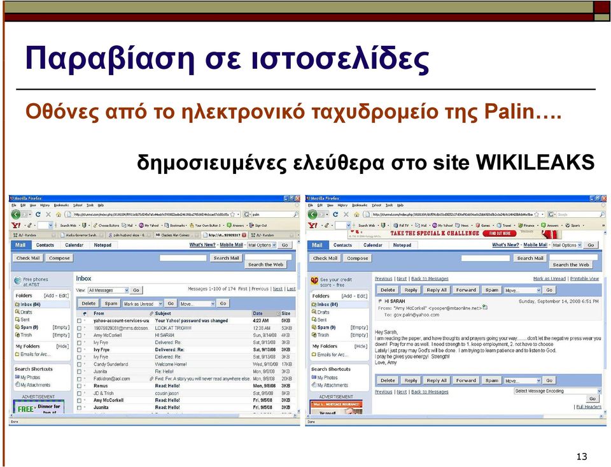Check Juanita Re: Hello! message checkbox
611x467 pixels.
[79, 371]
